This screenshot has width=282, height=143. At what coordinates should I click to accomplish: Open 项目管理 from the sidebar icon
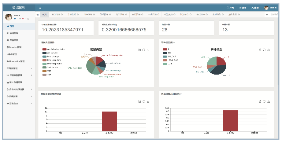click(x=8, y=33)
